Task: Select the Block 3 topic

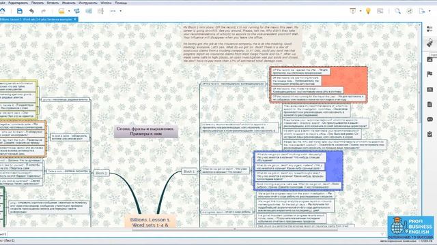Action: (x=101, y=173)
